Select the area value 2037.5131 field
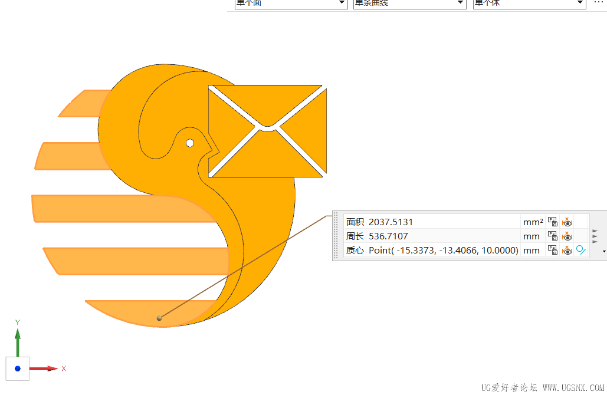 pos(443,222)
